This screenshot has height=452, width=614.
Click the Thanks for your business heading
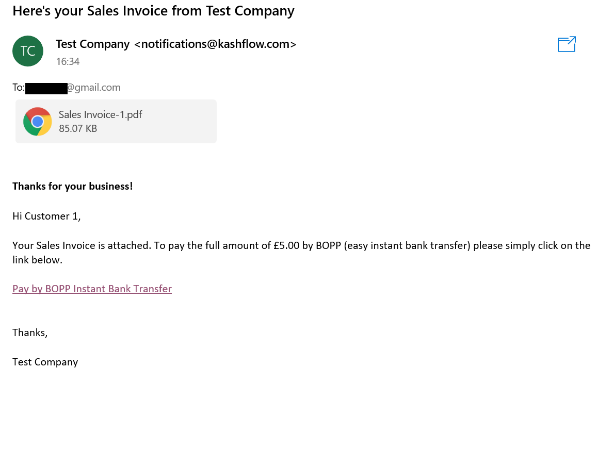(x=72, y=186)
